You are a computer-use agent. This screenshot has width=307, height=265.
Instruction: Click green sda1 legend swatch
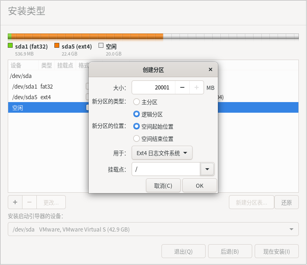[10, 45]
